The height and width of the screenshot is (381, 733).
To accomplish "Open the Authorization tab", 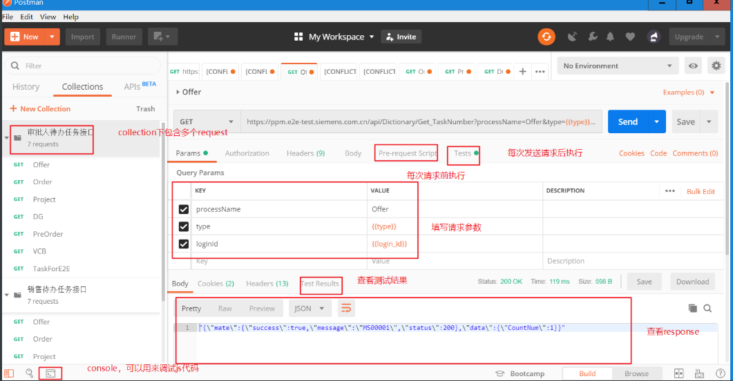I will [247, 153].
